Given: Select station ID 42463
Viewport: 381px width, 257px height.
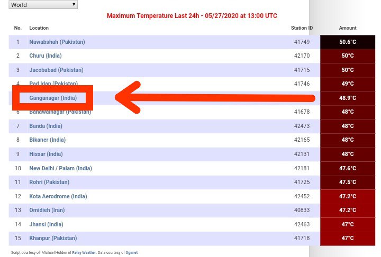Looking at the screenshot, I should [x=302, y=224].
